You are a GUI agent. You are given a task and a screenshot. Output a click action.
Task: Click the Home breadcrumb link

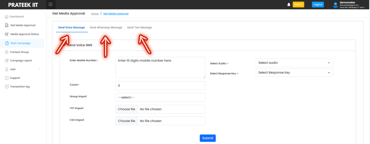coord(95,14)
